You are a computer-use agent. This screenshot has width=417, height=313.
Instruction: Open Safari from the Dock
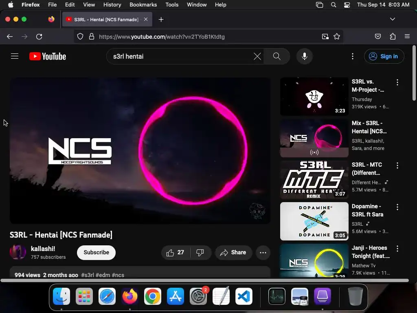click(107, 296)
